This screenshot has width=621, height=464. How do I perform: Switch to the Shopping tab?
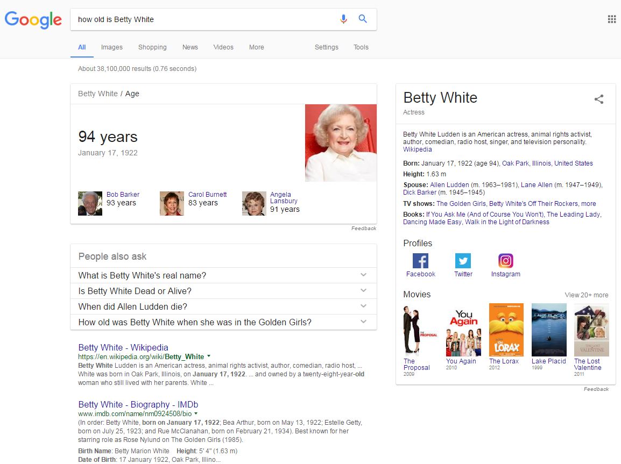tap(152, 47)
